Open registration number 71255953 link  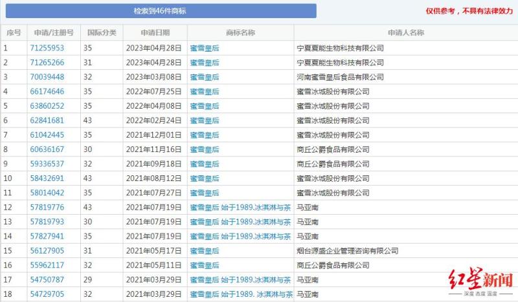47,49
